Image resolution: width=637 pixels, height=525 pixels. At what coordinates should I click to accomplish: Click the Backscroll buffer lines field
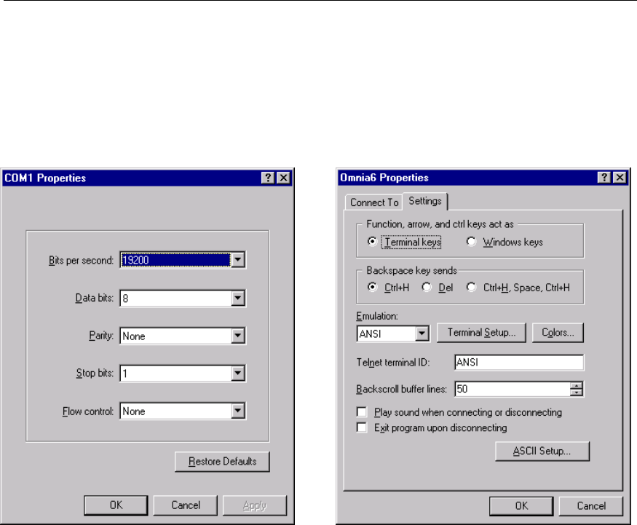513,389
